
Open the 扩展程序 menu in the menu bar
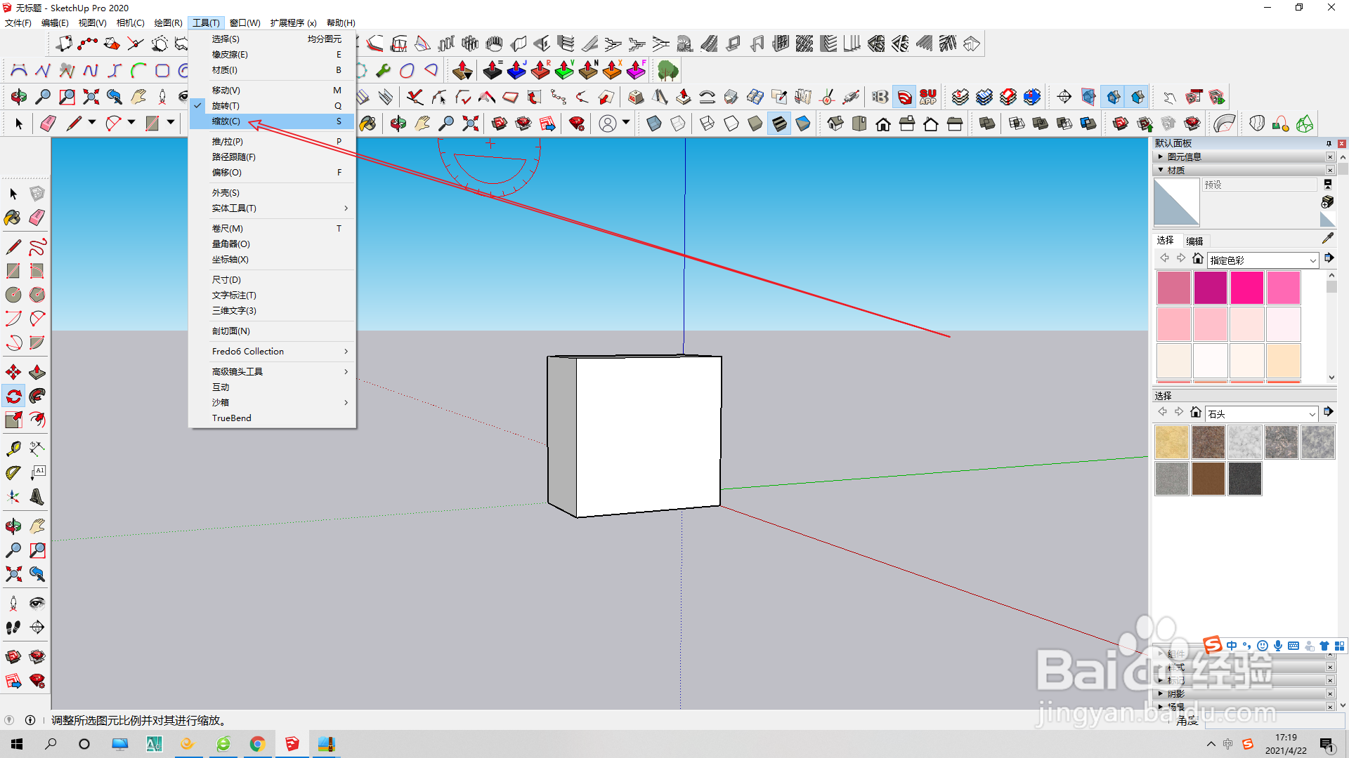293,22
